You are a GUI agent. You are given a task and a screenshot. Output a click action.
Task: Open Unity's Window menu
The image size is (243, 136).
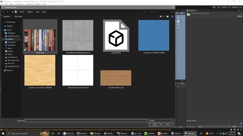[x=38, y=4]
